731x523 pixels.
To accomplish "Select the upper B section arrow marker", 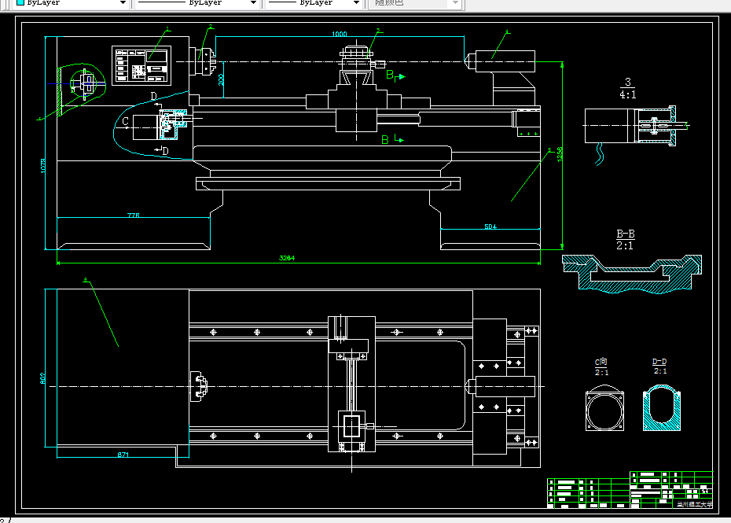I will tap(395, 76).
